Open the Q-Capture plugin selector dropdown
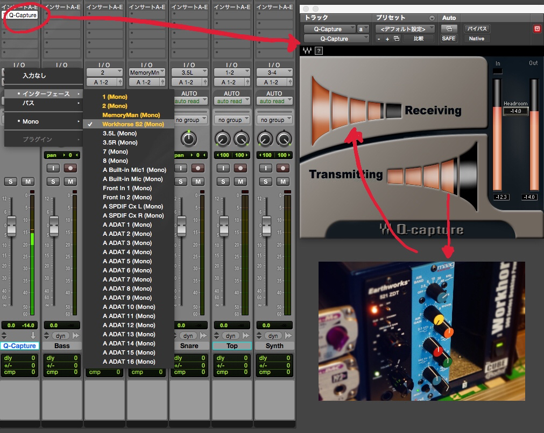This screenshot has height=433, width=544. pos(336,39)
